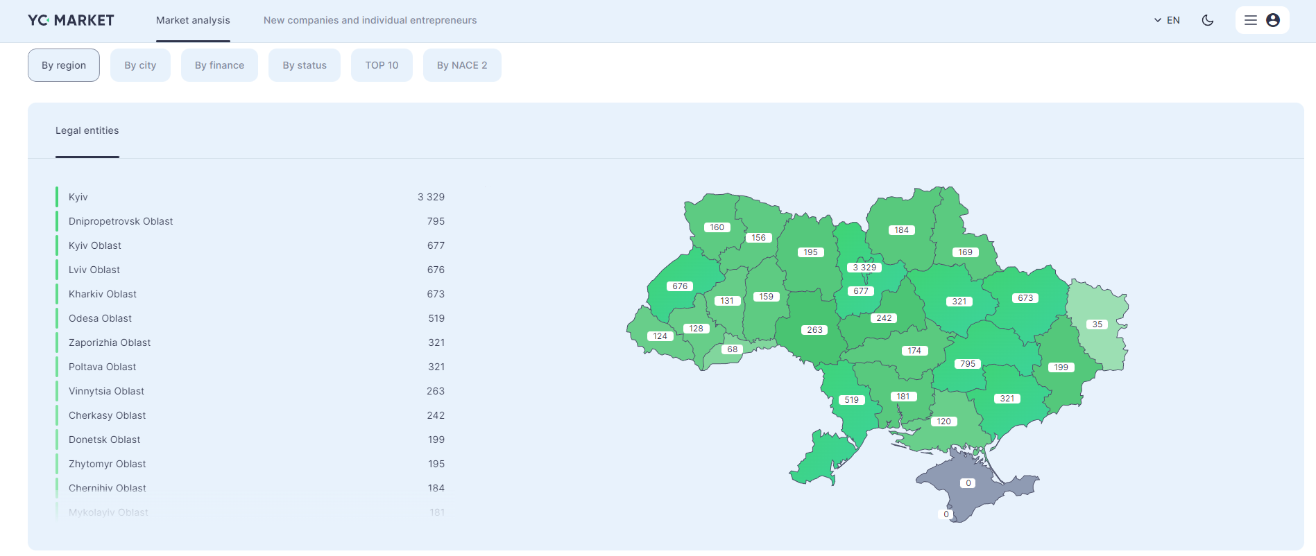Viewport: 1316px width, 556px height.
Task: Click the 68 map label
Action: 733,349
